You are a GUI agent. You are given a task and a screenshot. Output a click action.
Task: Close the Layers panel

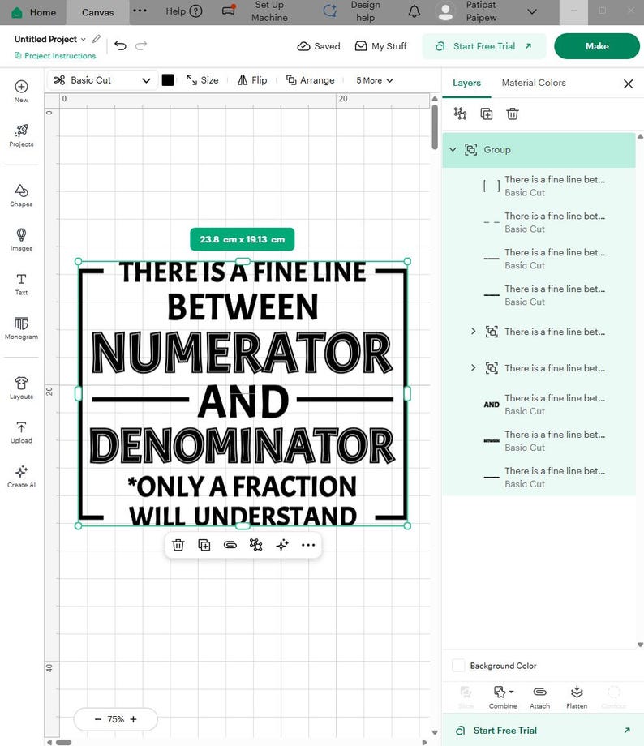coord(629,84)
